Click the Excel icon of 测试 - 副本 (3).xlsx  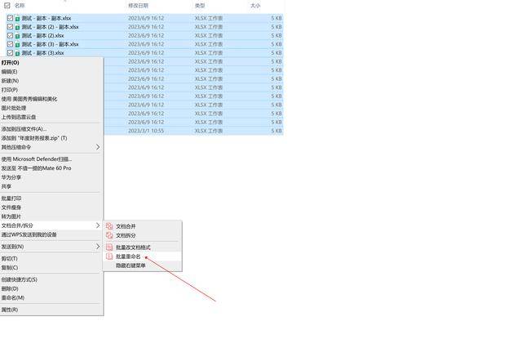(17, 53)
